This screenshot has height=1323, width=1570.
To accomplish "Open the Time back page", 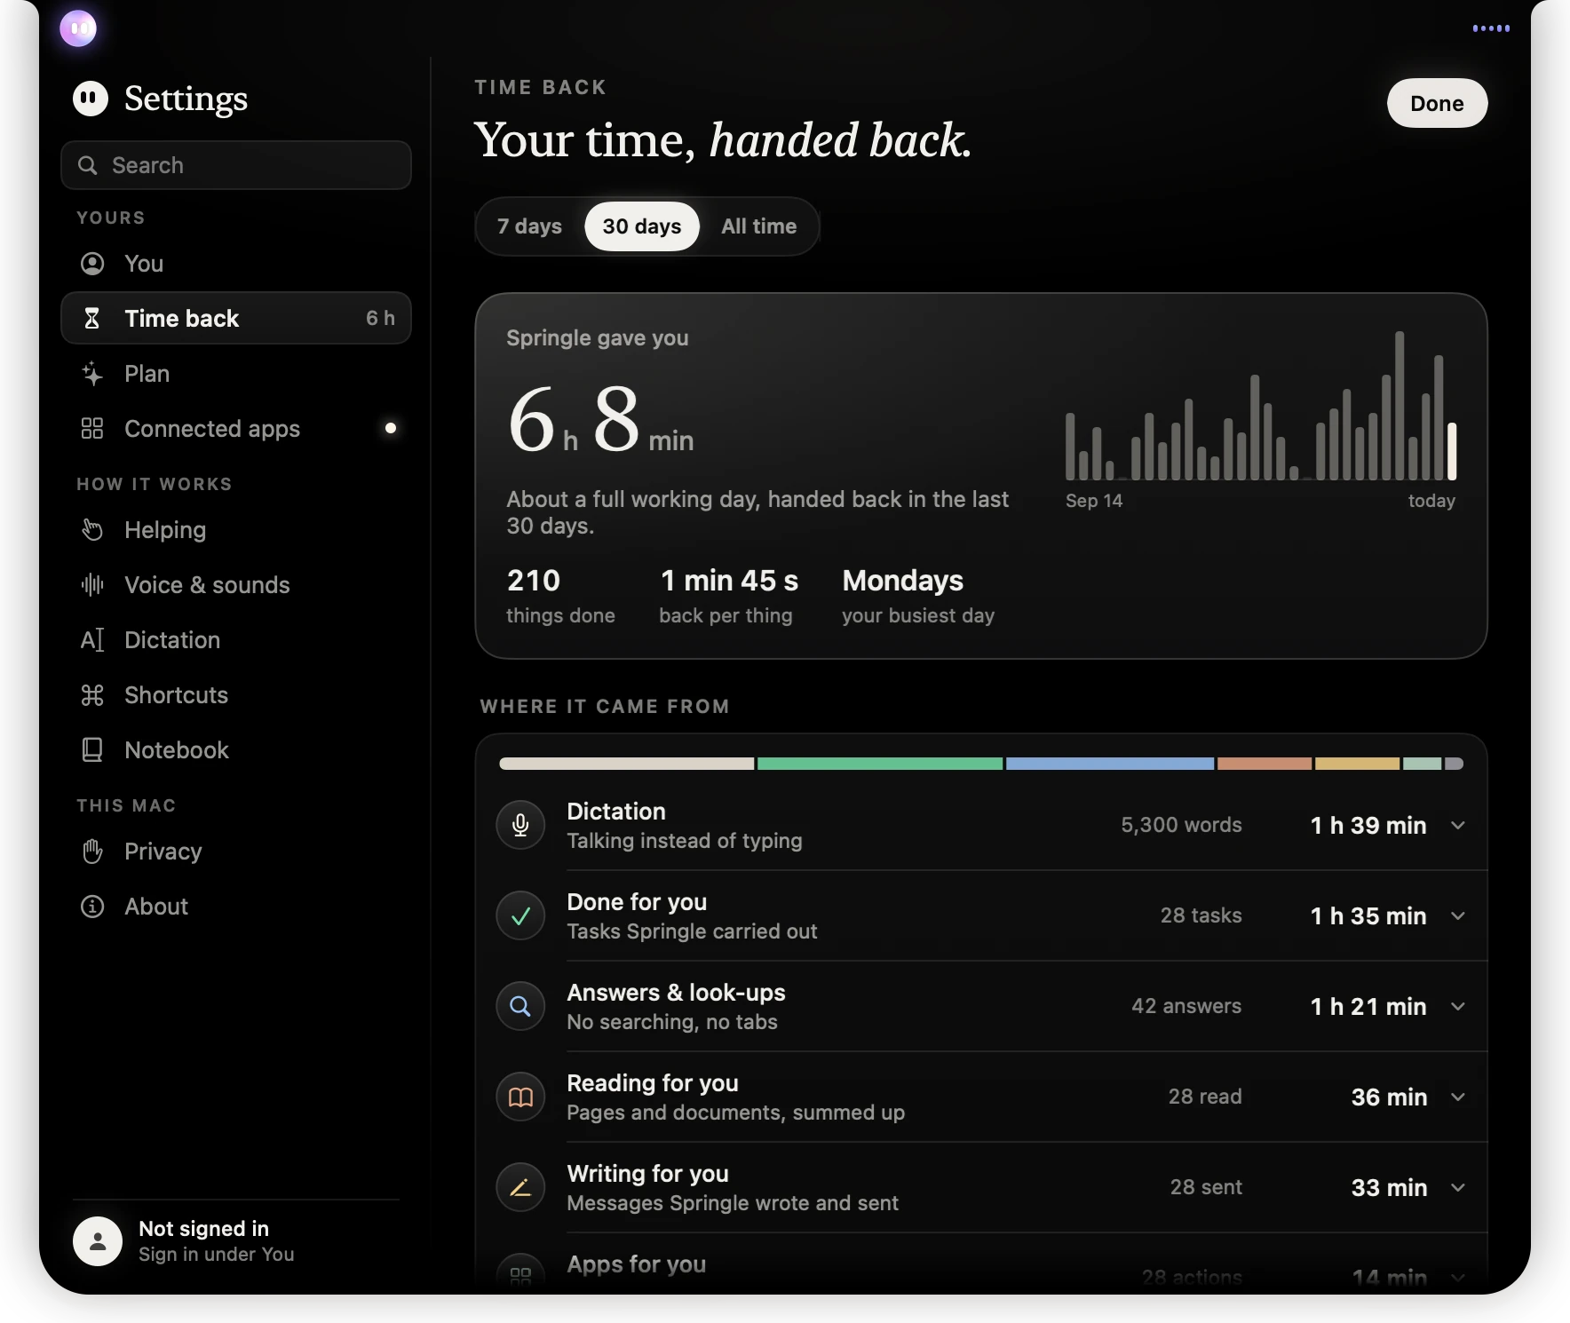I will (236, 319).
